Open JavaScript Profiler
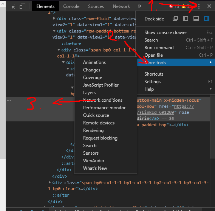Screen dimensions: 215x211 (x=105, y=85)
